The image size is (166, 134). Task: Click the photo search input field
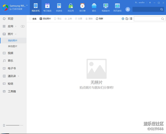coord(147,19)
